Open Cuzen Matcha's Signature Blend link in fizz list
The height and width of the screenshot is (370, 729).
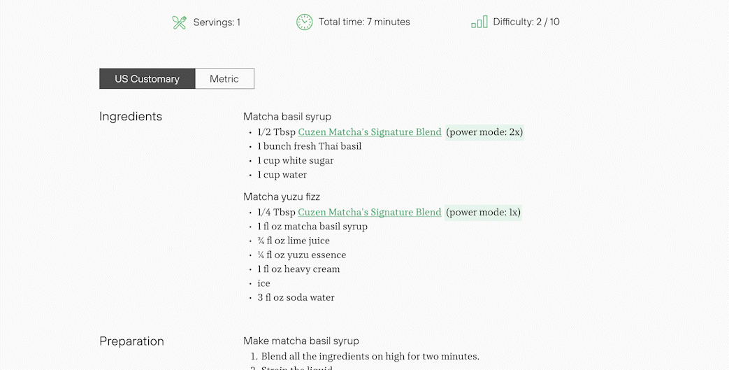tap(370, 212)
